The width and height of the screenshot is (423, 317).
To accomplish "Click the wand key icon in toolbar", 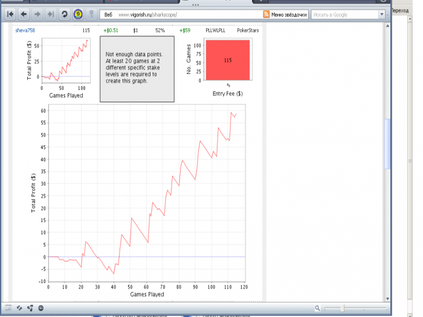I will (x=91, y=14).
